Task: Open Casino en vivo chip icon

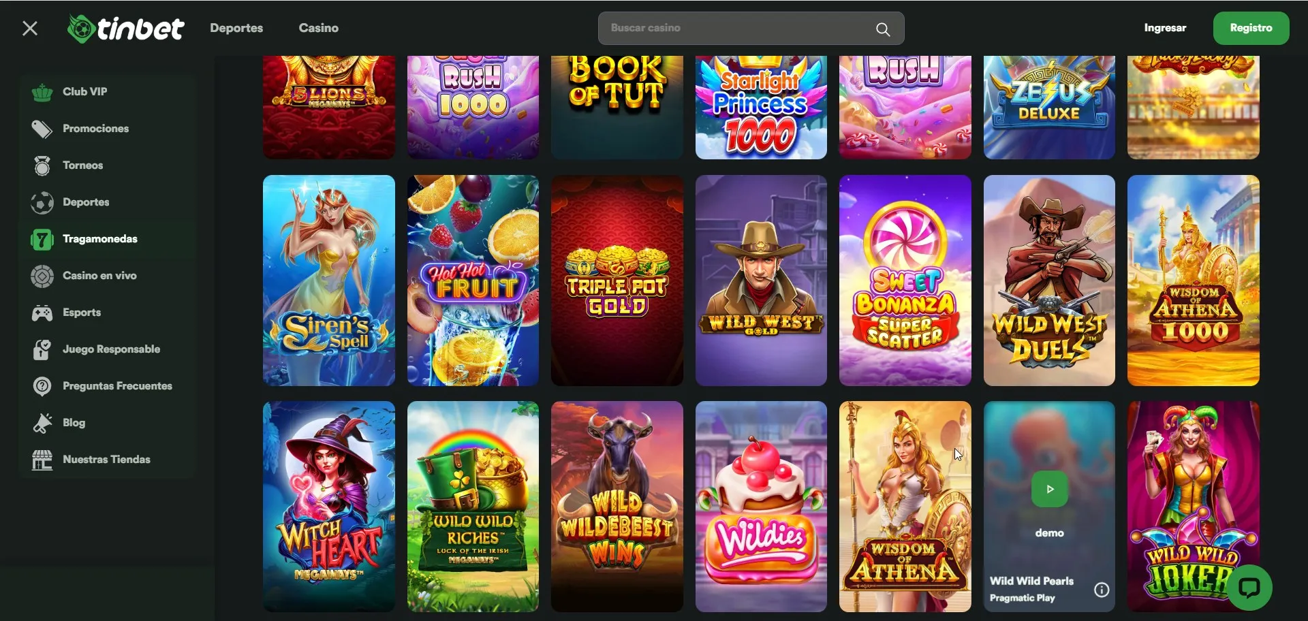Action: coord(42,276)
